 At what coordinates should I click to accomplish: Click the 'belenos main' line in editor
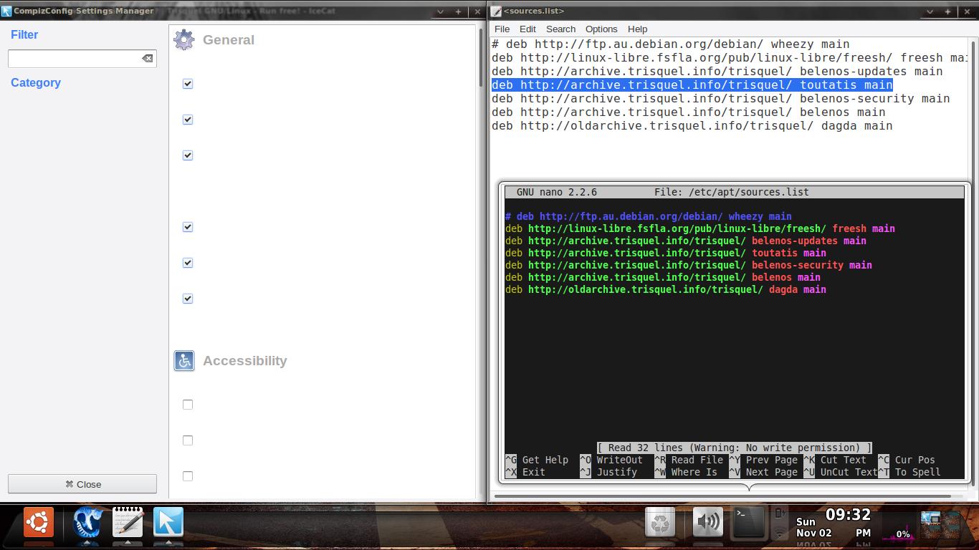click(x=689, y=112)
